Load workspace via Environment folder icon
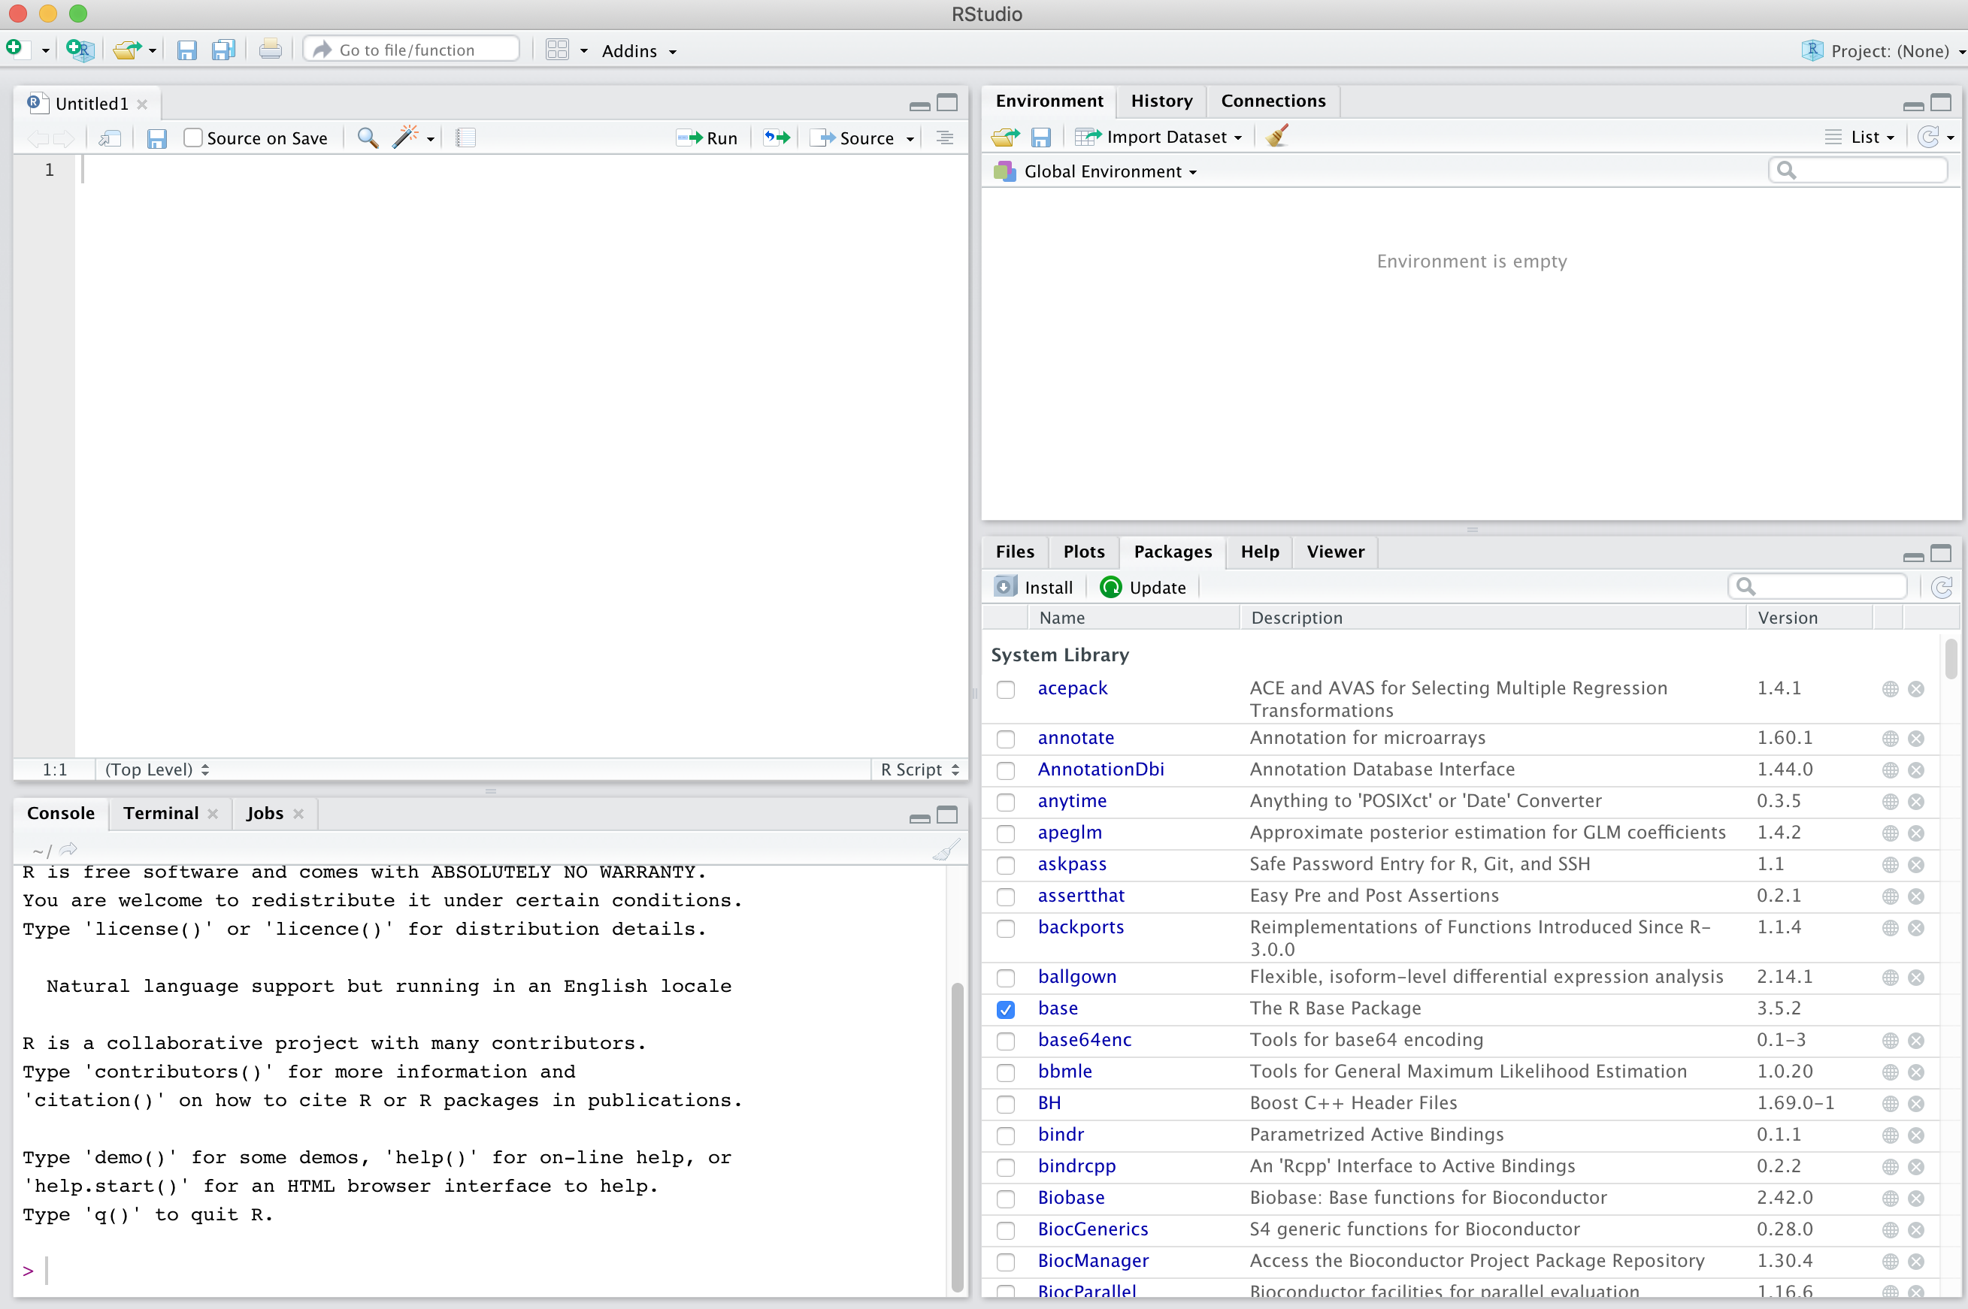The height and width of the screenshot is (1309, 1968). [1006, 137]
